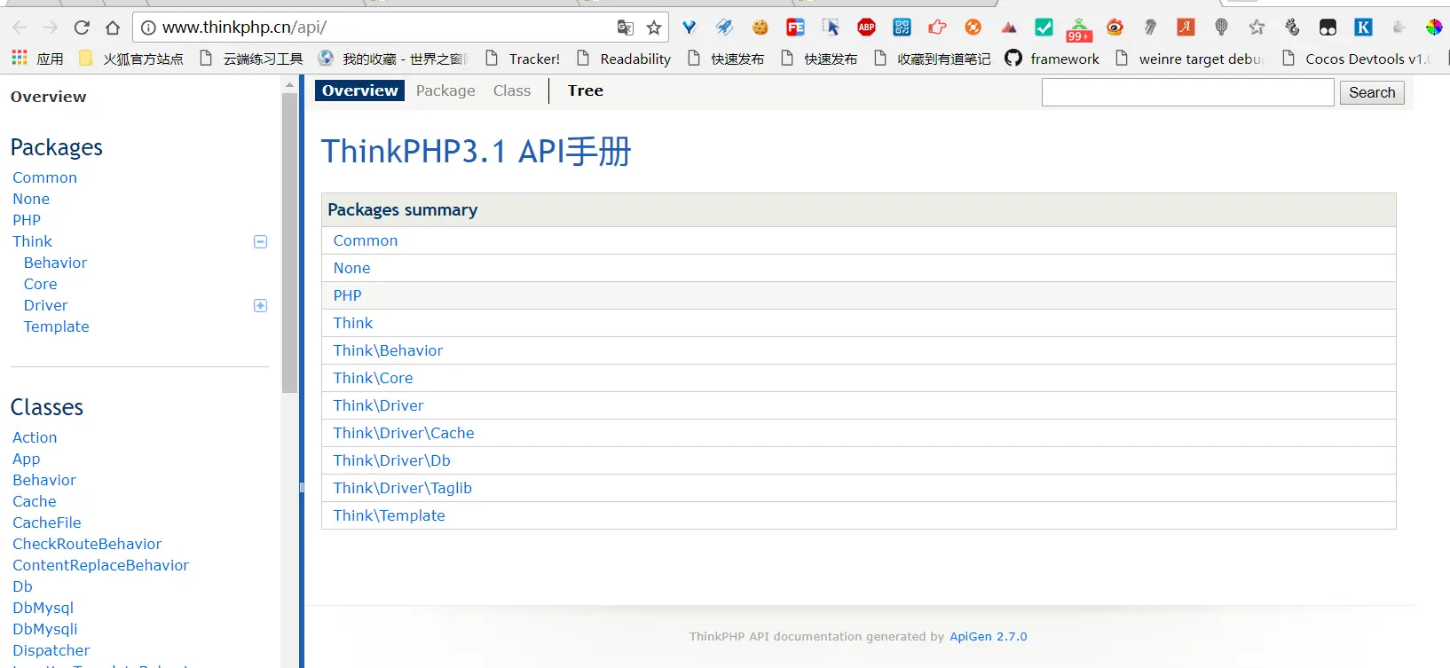Open Think package in the sidebar
Screen dimensions: 1450x668
tap(32, 241)
